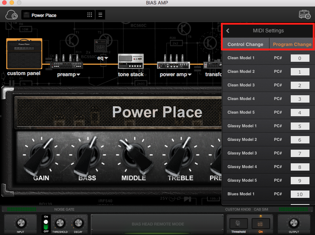Viewport: 315px width, 235px height.
Task: Select the tone stack module icon
Action: (x=131, y=61)
